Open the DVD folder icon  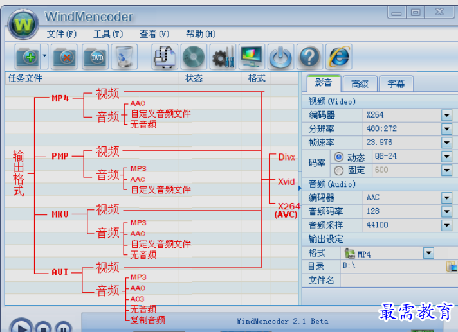(95, 57)
